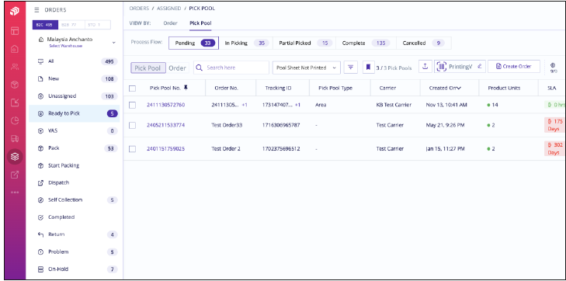The image size is (566, 281).
Task: Open the users icon in sidebar
Action: 15,67
